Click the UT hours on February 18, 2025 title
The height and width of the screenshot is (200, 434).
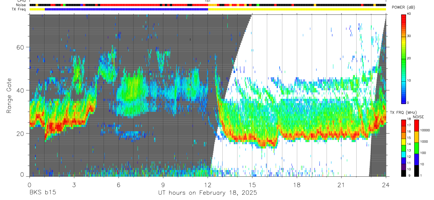point(207,193)
